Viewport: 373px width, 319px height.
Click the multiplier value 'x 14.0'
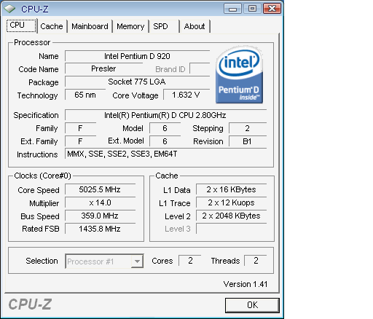[x=100, y=202]
